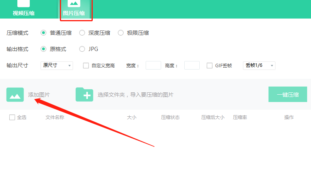The height and width of the screenshot is (170, 311).
Task: Click 选择文件夹，导入要压缩的图片 text
Action: click(135, 95)
